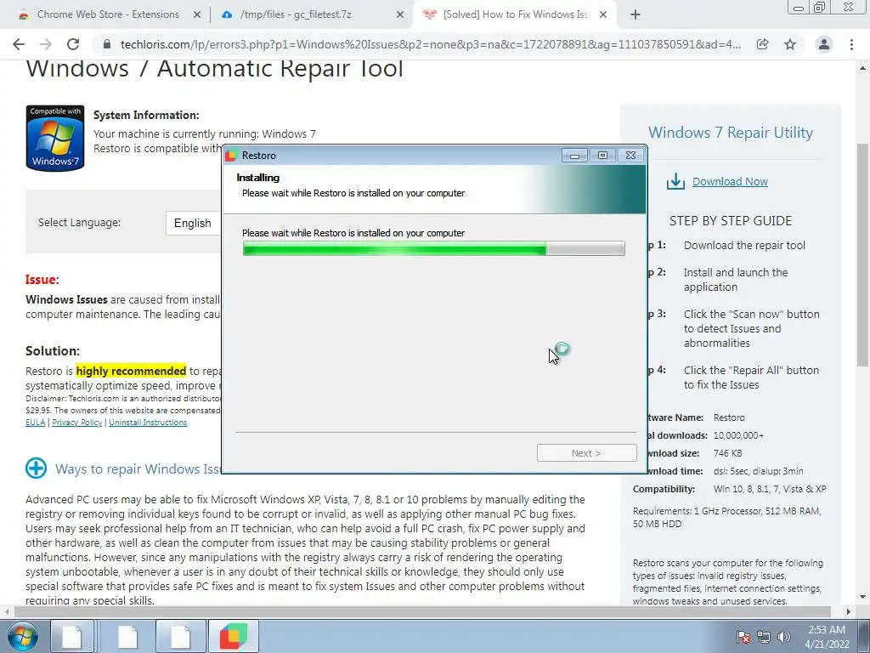Screen dimensions: 870x653
Task: Minimize the Restoro installer window
Action: [574, 156]
